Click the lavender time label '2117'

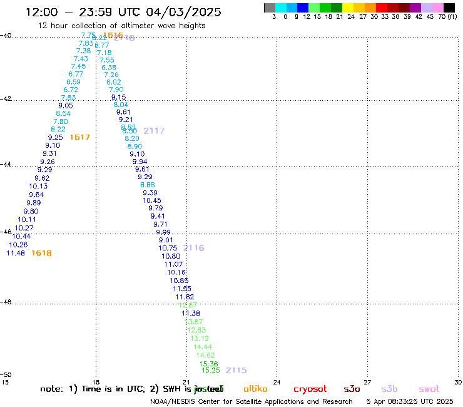tap(154, 131)
